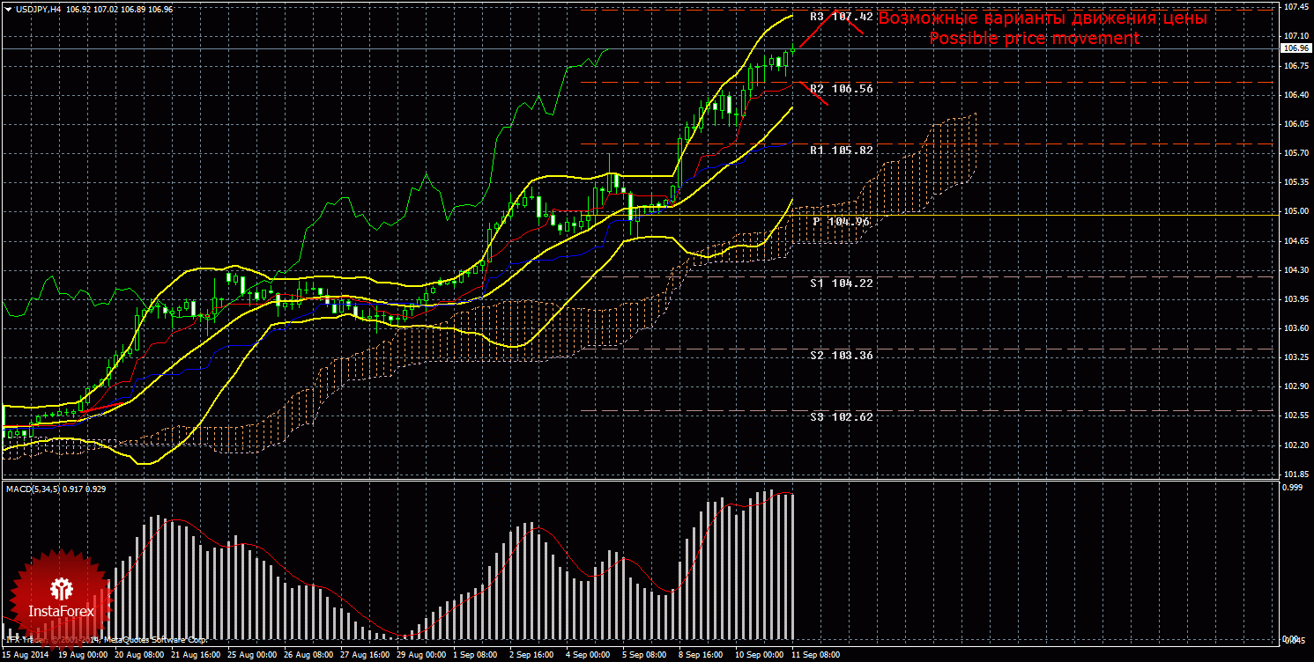Click the current price tag 106.96
1314x662 pixels.
click(x=1296, y=49)
